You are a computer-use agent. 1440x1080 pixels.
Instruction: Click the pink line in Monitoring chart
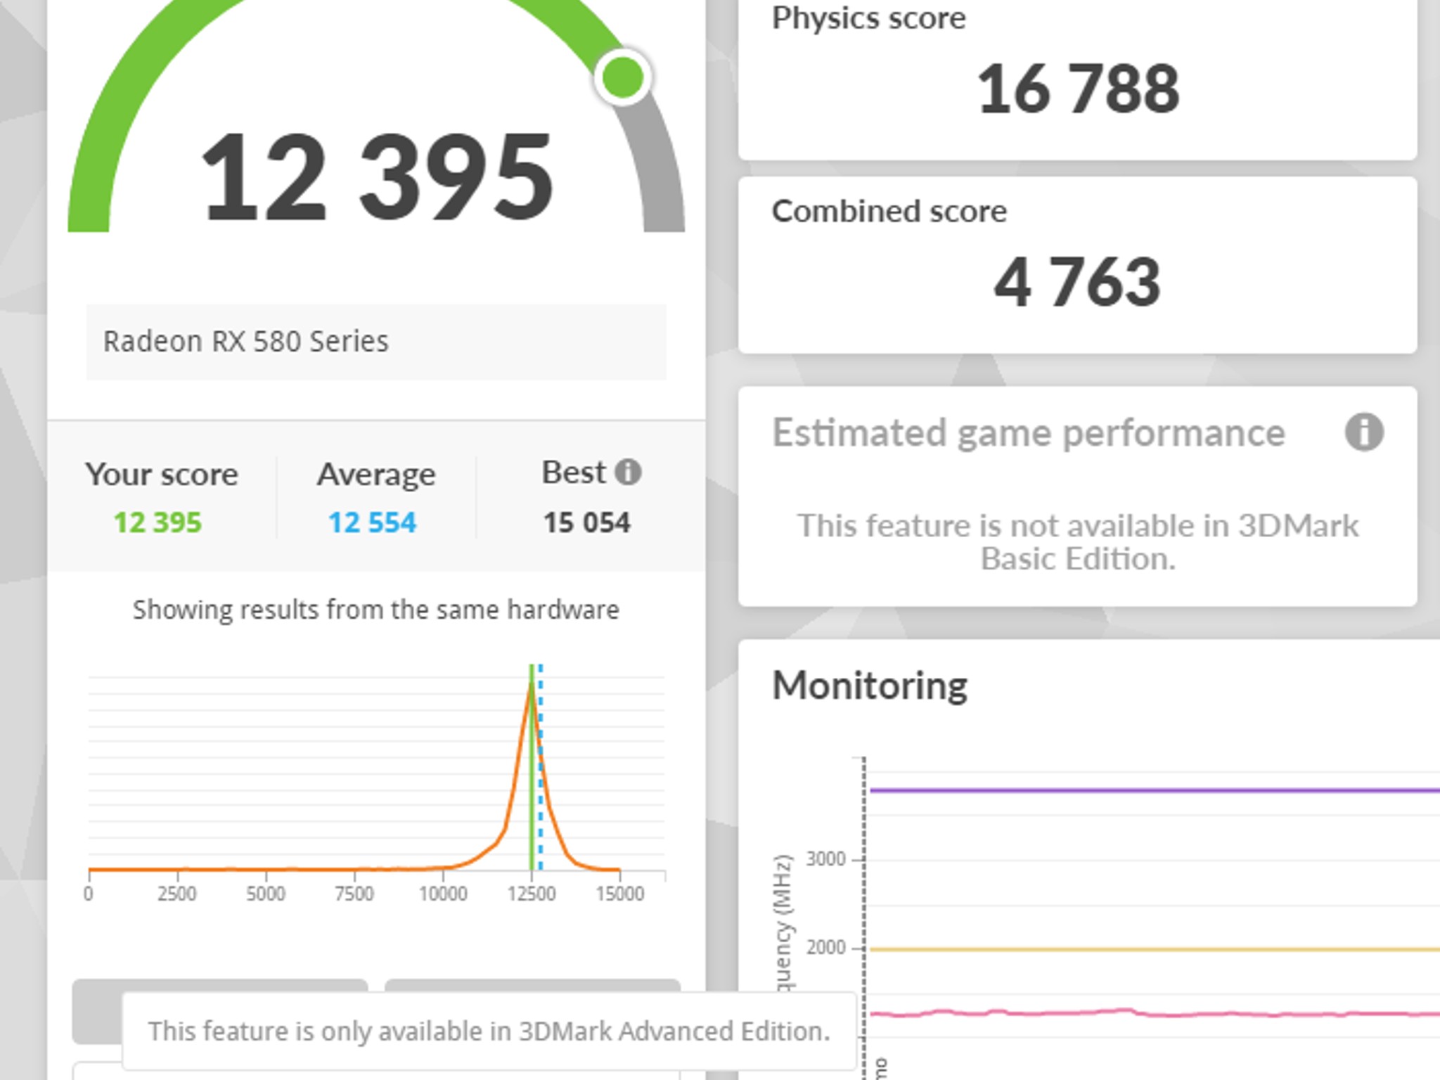coord(1153,1013)
